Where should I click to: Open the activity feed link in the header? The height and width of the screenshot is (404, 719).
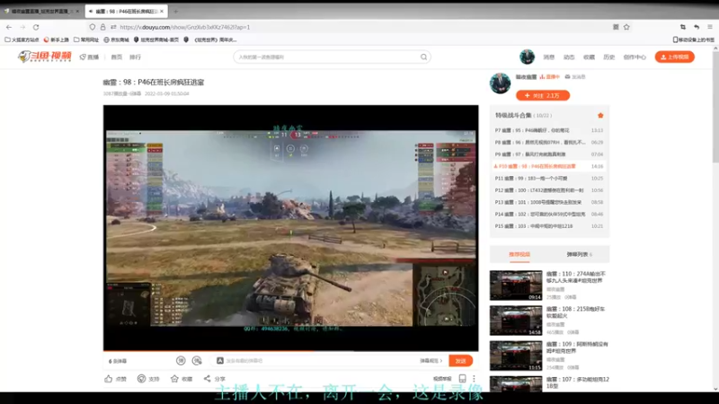pyautogui.click(x=569, y=57)
